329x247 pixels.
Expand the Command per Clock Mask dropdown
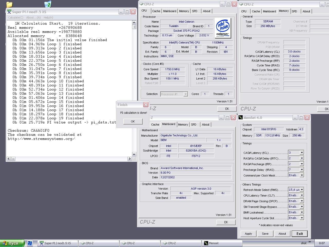[302, 175]
